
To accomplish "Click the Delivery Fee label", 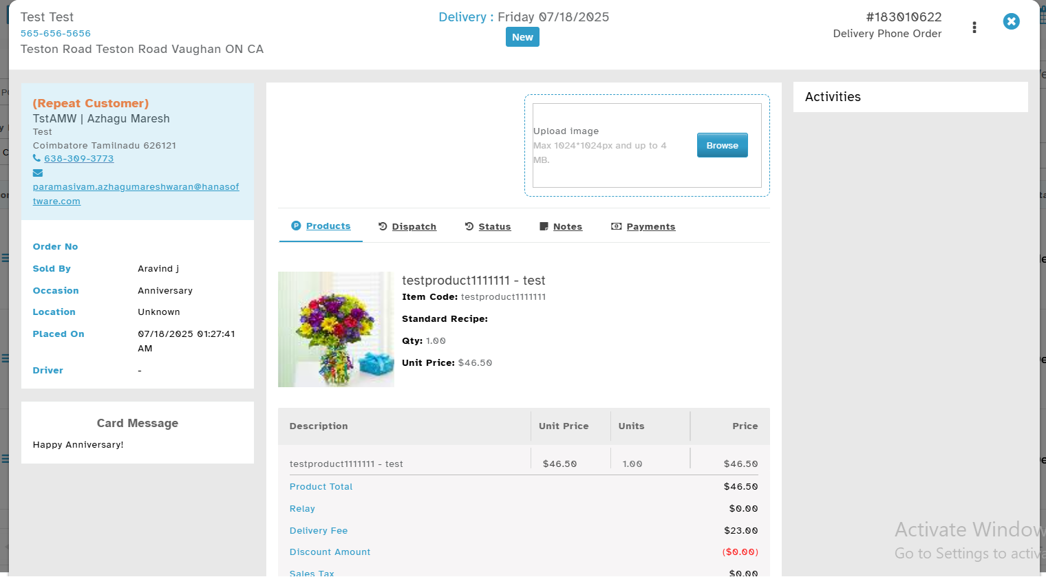I will 319,530.
